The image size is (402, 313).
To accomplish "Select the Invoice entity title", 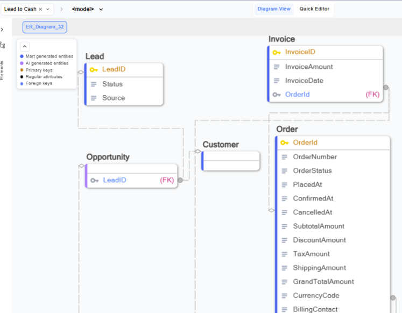I will click(281, 39).
